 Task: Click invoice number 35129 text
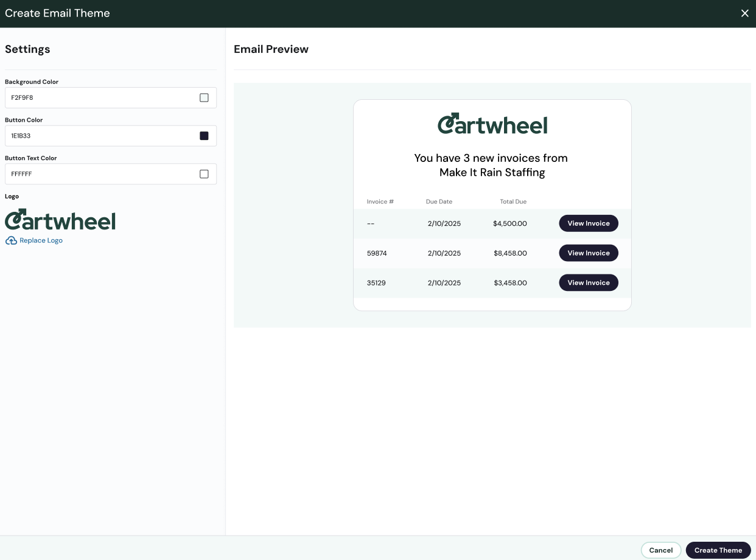click(376, 283)
